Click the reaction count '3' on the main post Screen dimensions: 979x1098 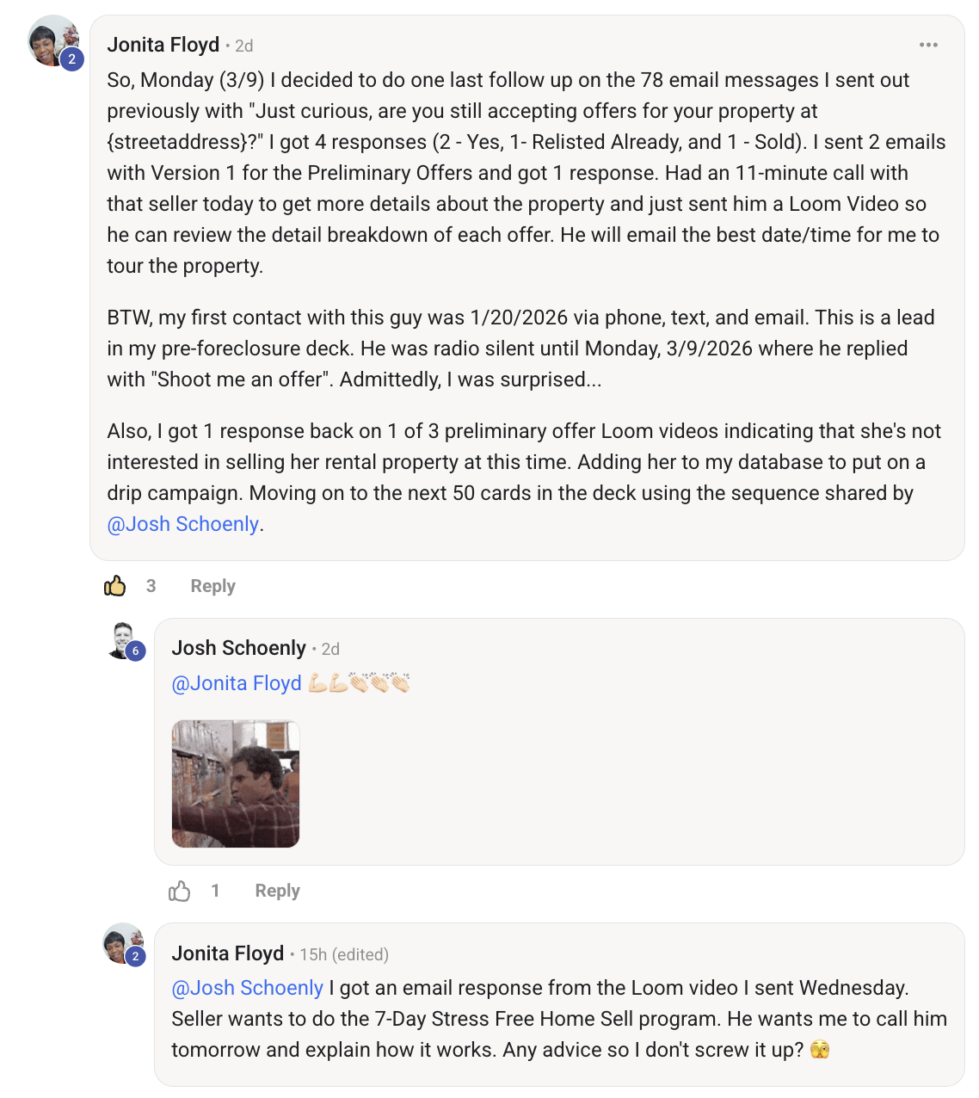[x=151, y=585]
